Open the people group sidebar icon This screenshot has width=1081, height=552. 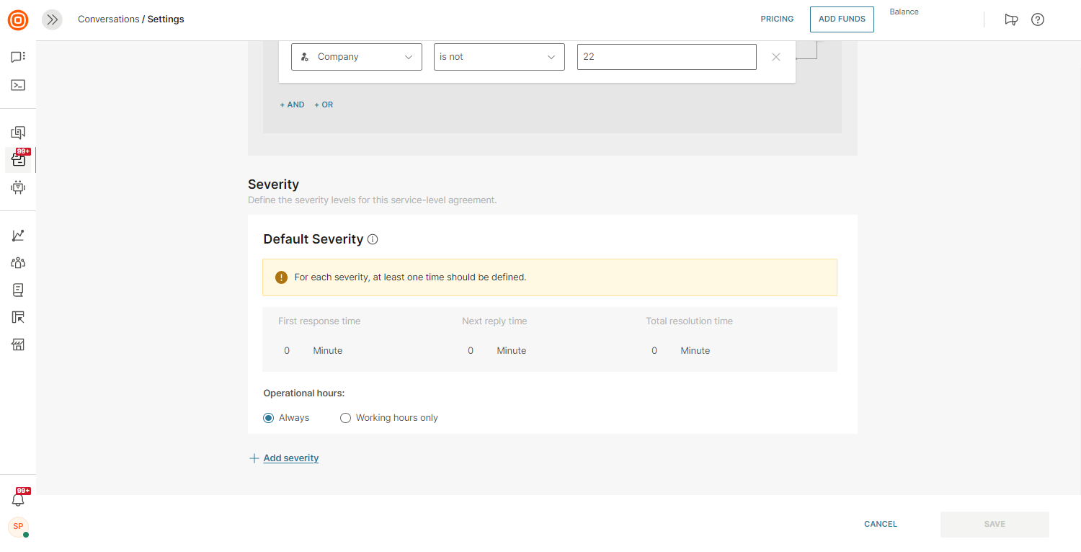click(18, 263)
